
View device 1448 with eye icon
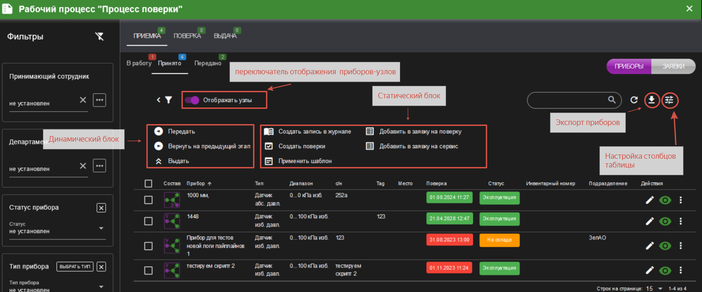(x=665, y=221)
